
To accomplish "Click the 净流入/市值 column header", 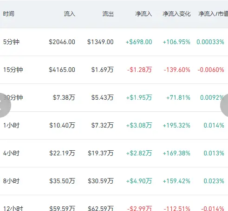I will (213, 14).
